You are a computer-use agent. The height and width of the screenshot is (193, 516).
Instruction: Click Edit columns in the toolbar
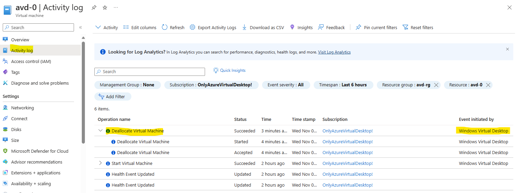coord(140,27)
